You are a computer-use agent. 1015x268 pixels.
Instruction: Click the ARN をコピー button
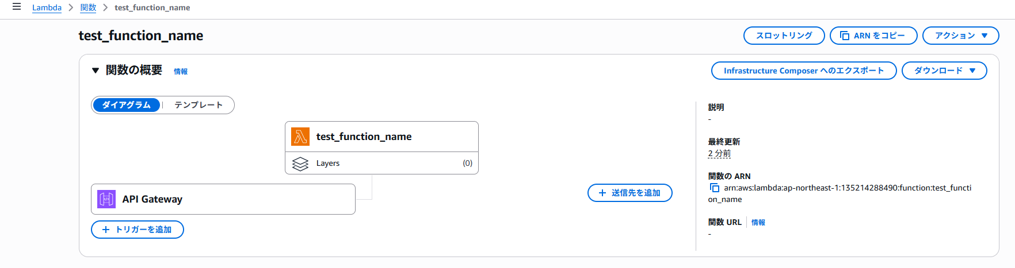(873, 36)
